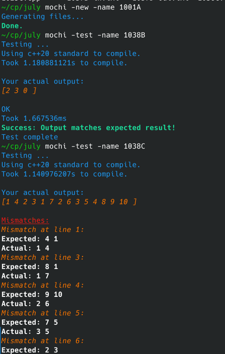The image size is (225, 354).
Task: Click the 'OK' status text
Action: click(x=6, y=109)
